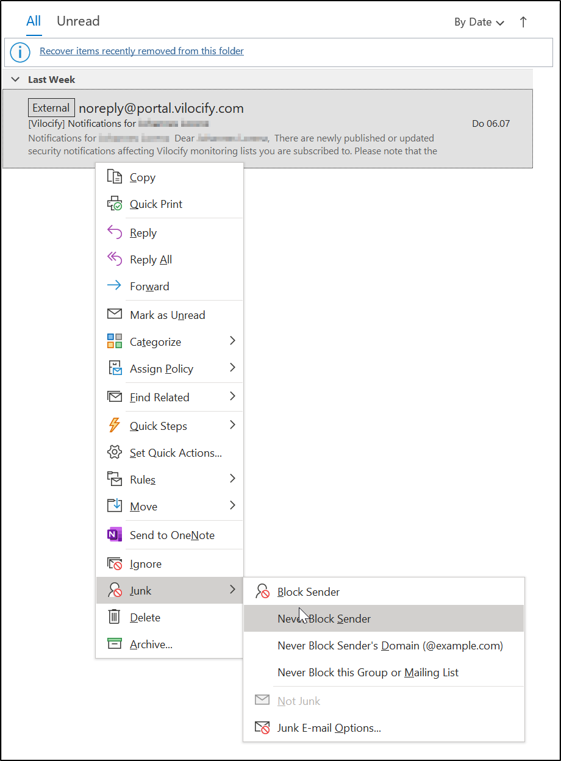Choose Block Sender from Junk submenu

click(308, 591)
